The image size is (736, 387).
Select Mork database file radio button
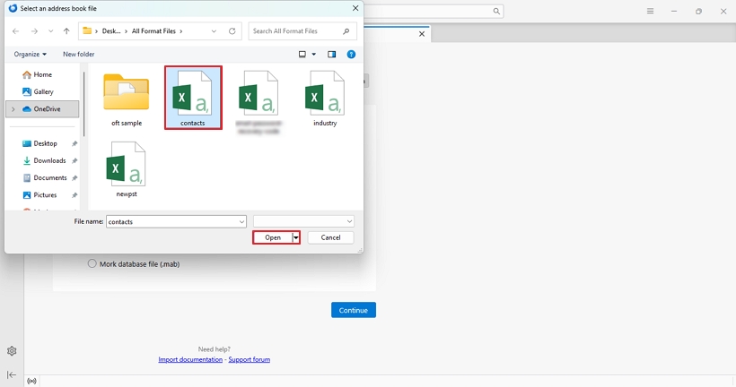[92, 263]
